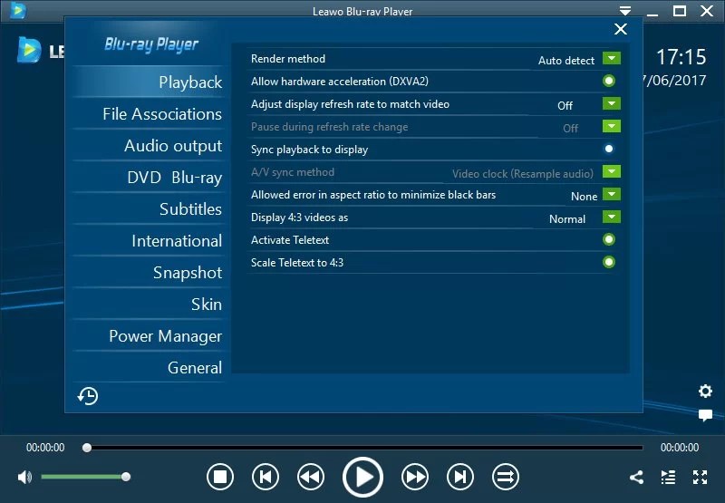Click the Blu-ray Player dialog heading
725x503 pixels.
tap(151, 44)
